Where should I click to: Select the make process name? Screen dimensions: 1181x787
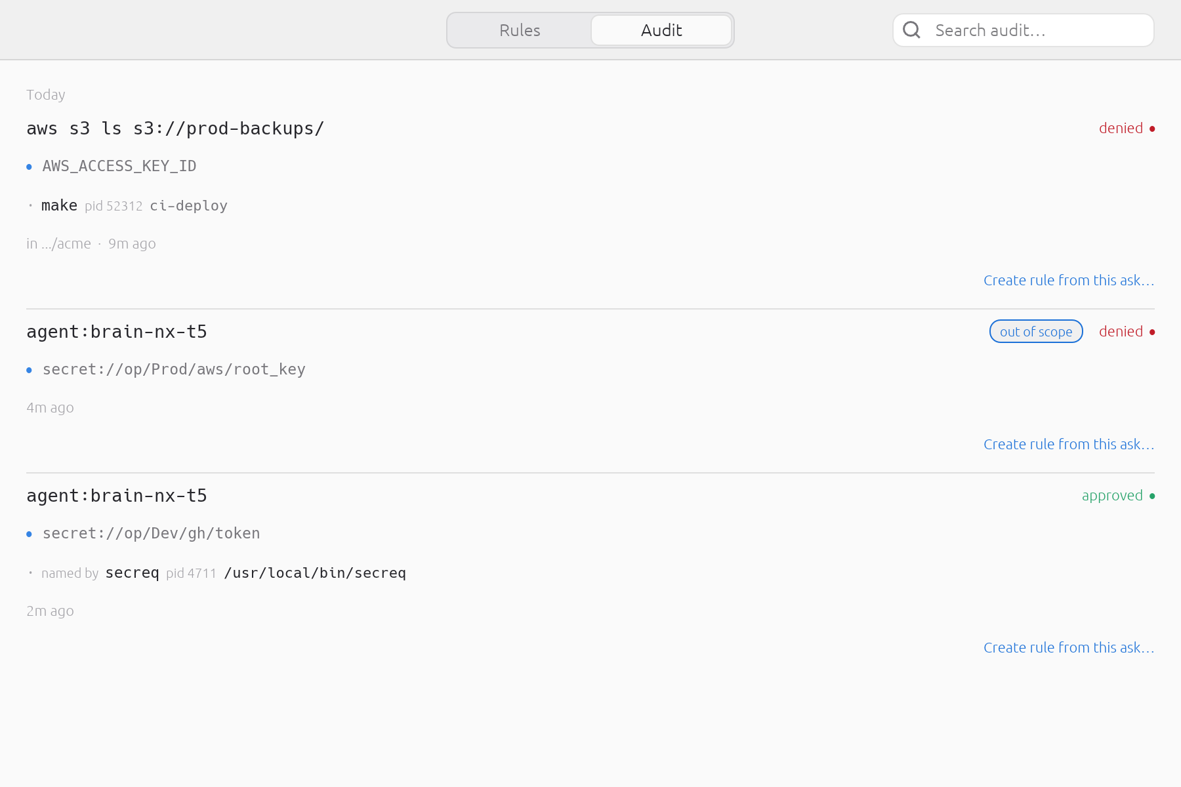tap(59, 205)
